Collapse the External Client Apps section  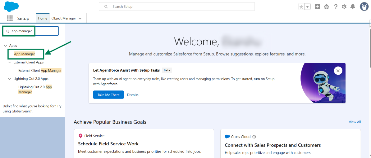click(x=10, y=62)
